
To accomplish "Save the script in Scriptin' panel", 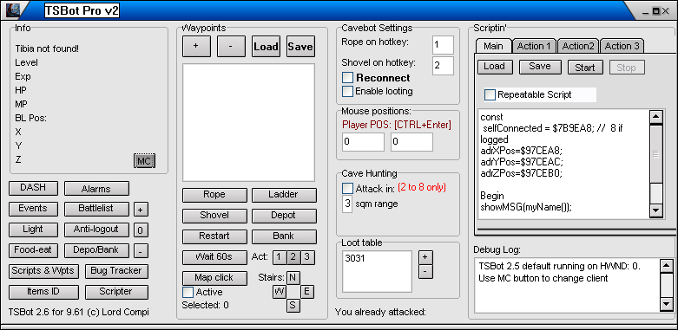I will pyautogui.click(x=540, y=67).
